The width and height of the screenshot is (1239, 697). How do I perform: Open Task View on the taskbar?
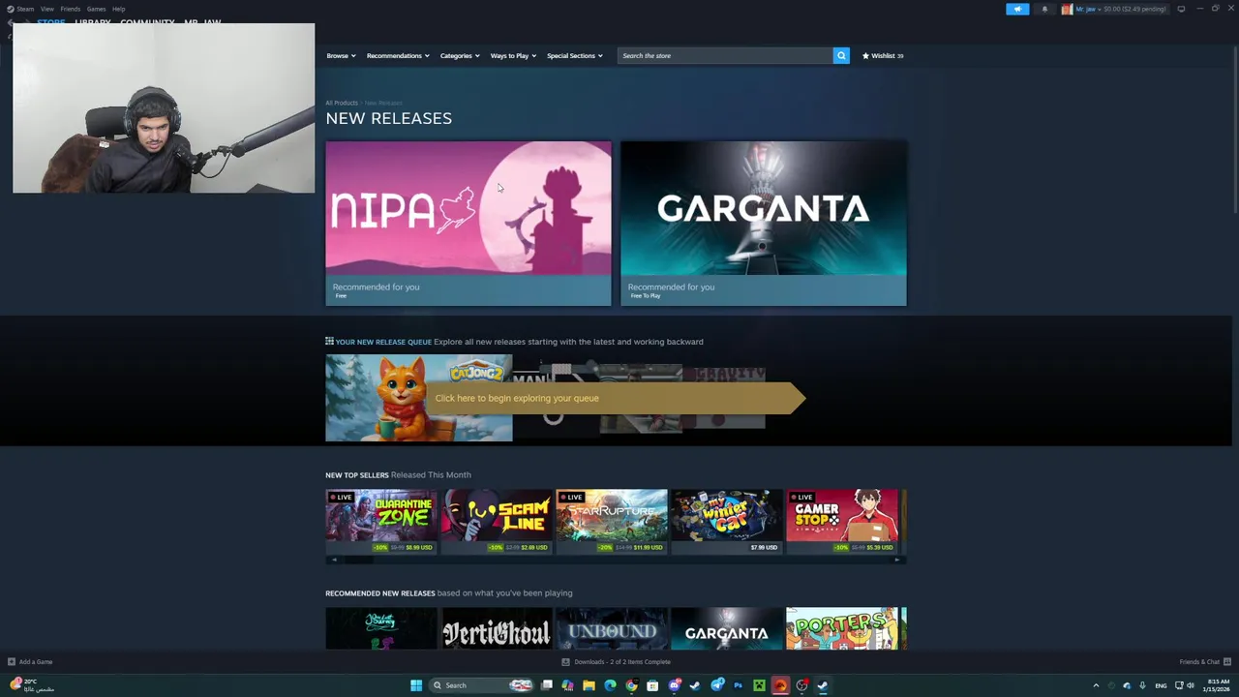point(546,685)
